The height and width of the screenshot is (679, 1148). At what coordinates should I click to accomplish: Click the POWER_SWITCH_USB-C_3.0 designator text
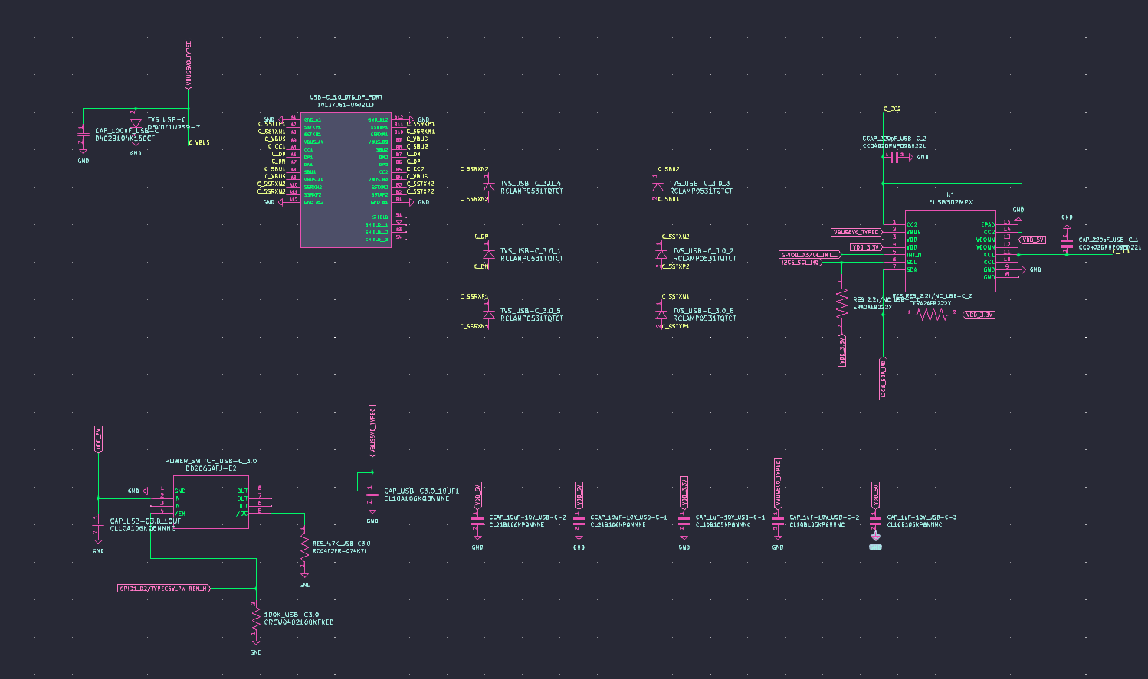point(211,461)
